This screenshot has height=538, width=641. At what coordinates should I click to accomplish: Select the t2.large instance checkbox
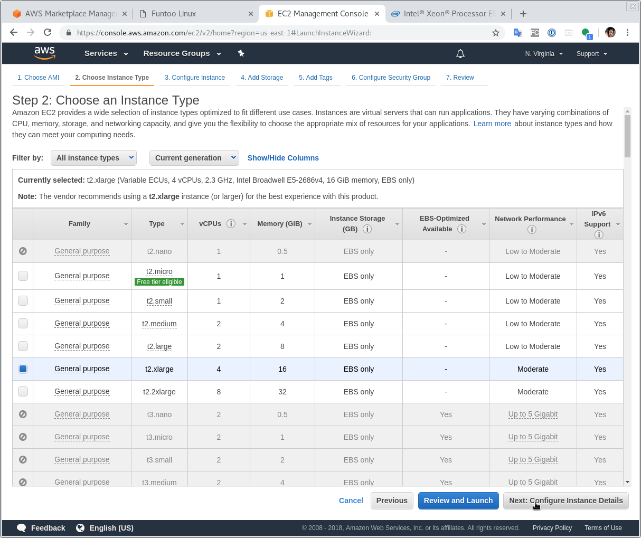click(23, 346)
